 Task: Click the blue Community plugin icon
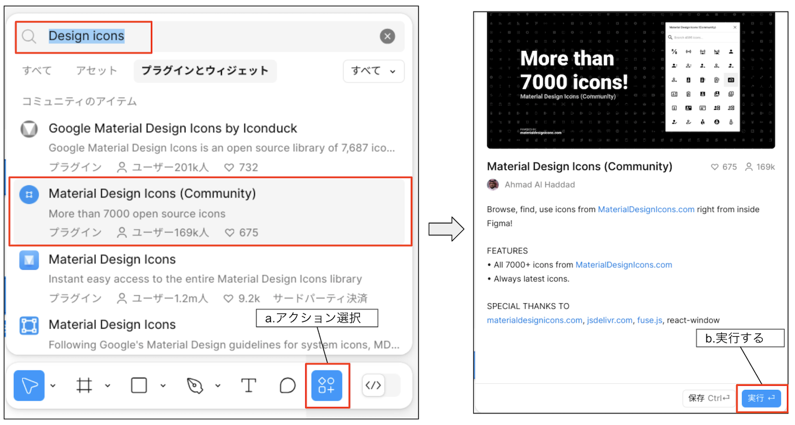pyautogui.click(x=29, y=195)
